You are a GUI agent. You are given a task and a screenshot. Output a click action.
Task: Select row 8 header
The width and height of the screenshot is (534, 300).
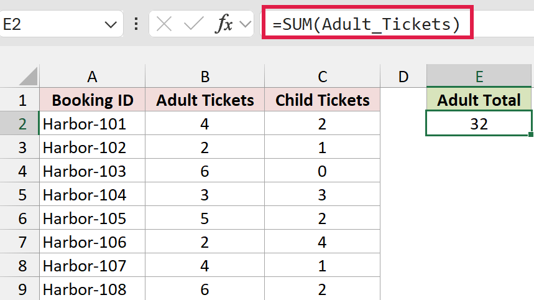(x=20, y=265)
